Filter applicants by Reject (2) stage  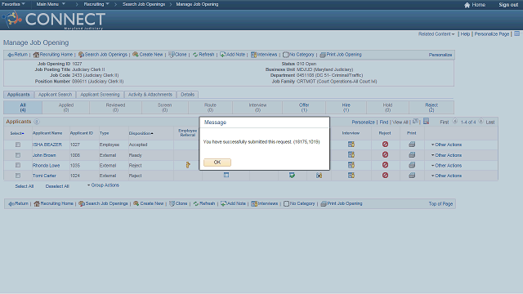pyautogui.click(x=431, y=107)
